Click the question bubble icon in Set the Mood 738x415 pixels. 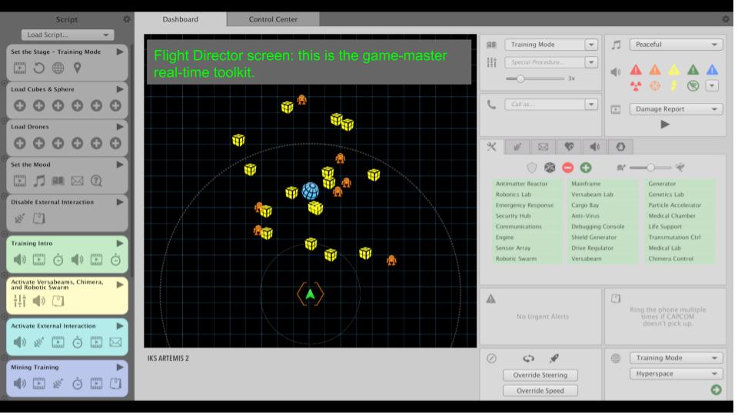tap(97, 181)
